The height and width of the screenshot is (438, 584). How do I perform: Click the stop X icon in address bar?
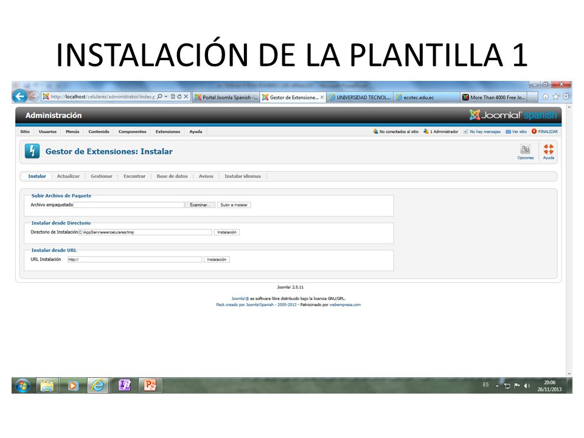[x=186, y=97]
